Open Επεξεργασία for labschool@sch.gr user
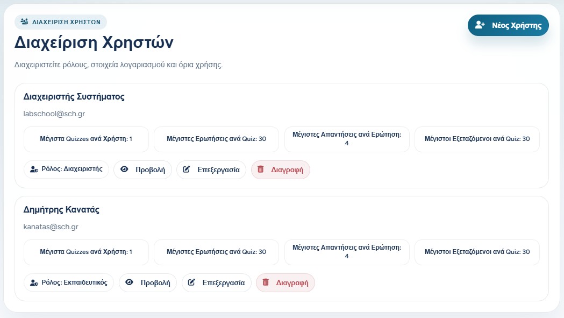The height and width of the screenshot is (318, 564). click(211, 169)
